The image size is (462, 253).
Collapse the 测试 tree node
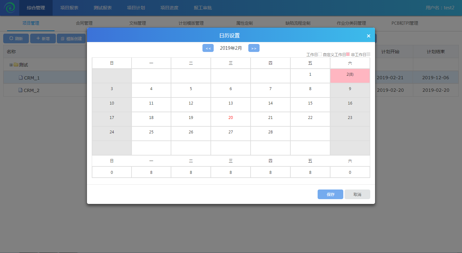click(11, 65)
